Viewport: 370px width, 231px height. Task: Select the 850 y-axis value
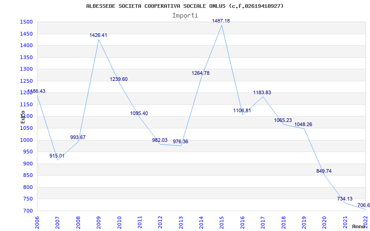(28, 176)
